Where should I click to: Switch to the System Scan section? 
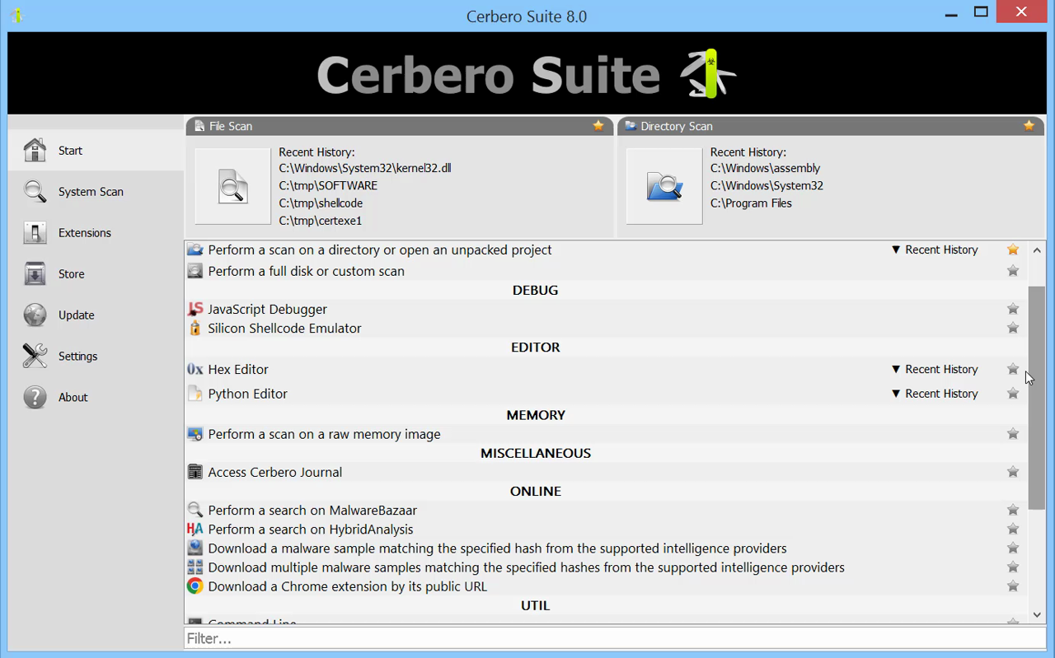[x=91, y=192]
